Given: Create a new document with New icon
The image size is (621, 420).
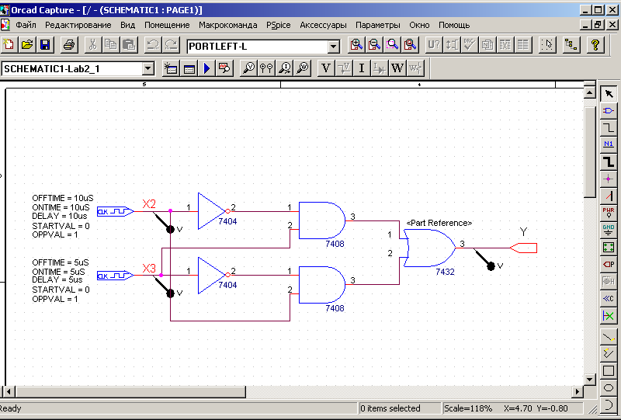Looking at the screenshot, I should click(x=9, y=45).
